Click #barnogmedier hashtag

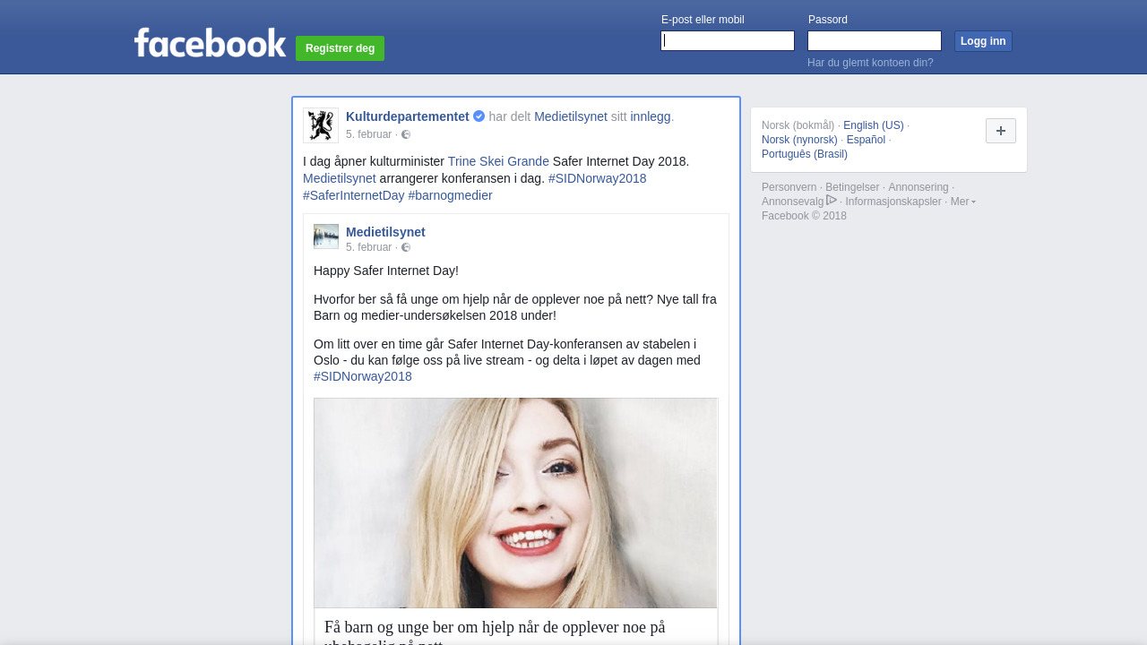451,195
